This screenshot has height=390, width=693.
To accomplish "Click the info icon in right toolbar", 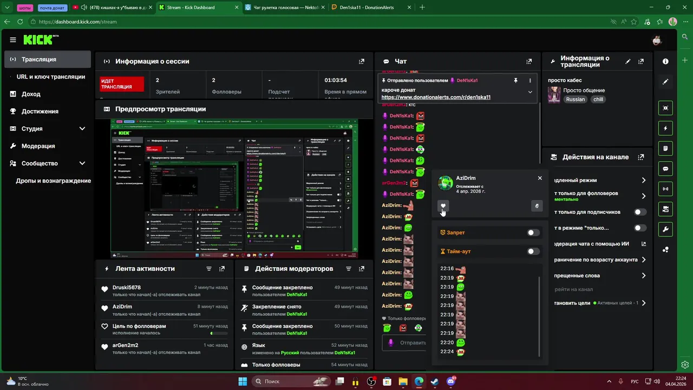I will pyautogui.click(x=665, y=61).
